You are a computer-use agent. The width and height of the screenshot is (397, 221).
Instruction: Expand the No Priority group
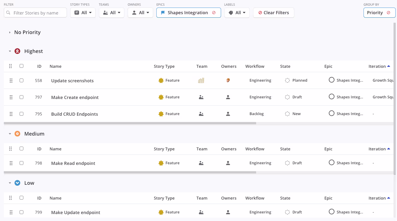point(10,32)
